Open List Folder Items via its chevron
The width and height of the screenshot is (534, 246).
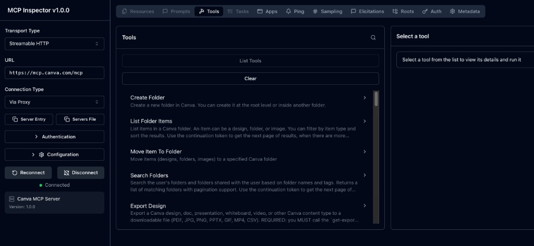(365, 121)
